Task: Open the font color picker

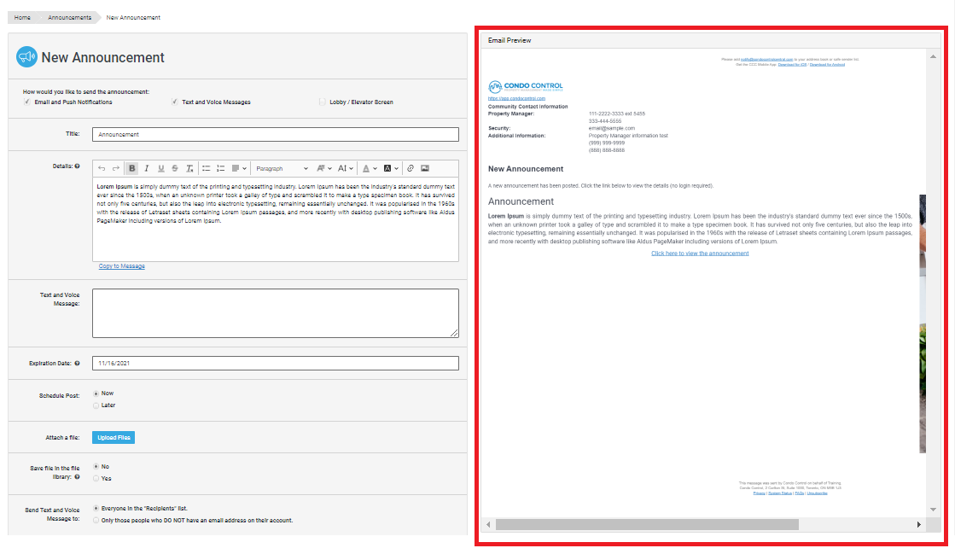Action: [369, 168]
